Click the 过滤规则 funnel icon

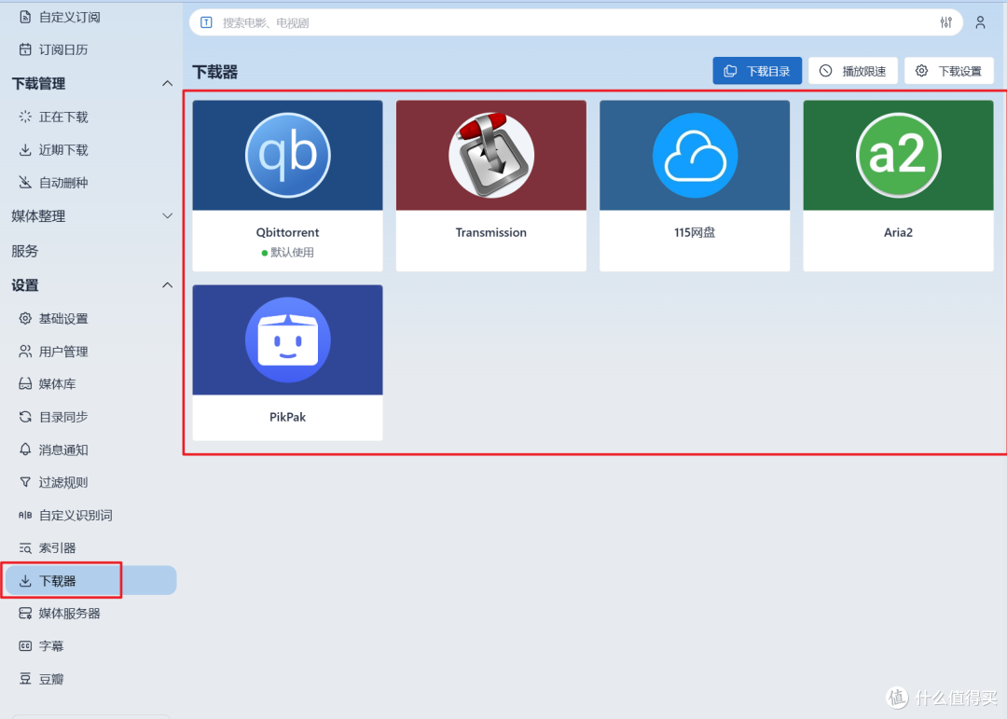coord(25,482)
